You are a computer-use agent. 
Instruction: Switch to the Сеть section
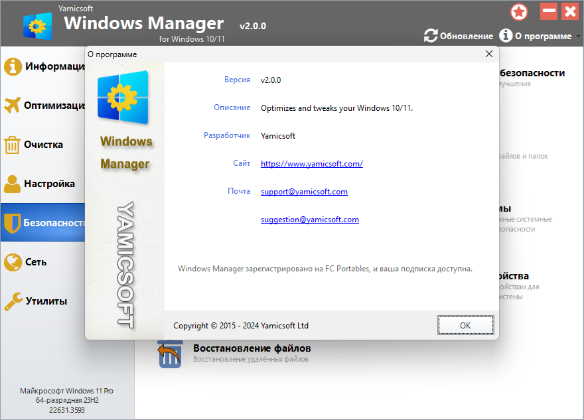36,262
